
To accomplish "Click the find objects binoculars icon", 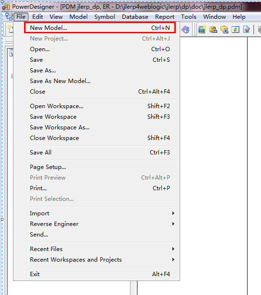I will tap(224, 29).
